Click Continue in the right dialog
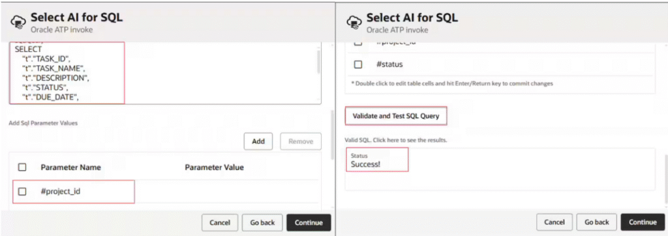 click(643, 222)
